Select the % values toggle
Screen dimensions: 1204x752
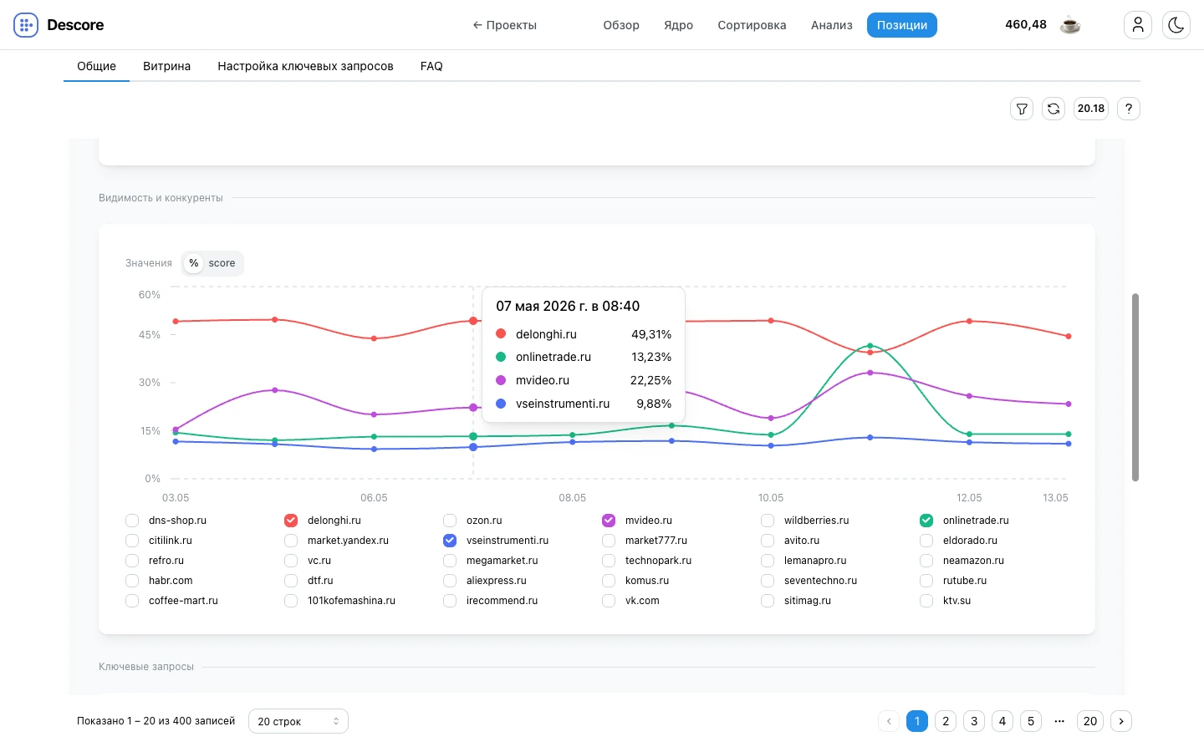194,263
